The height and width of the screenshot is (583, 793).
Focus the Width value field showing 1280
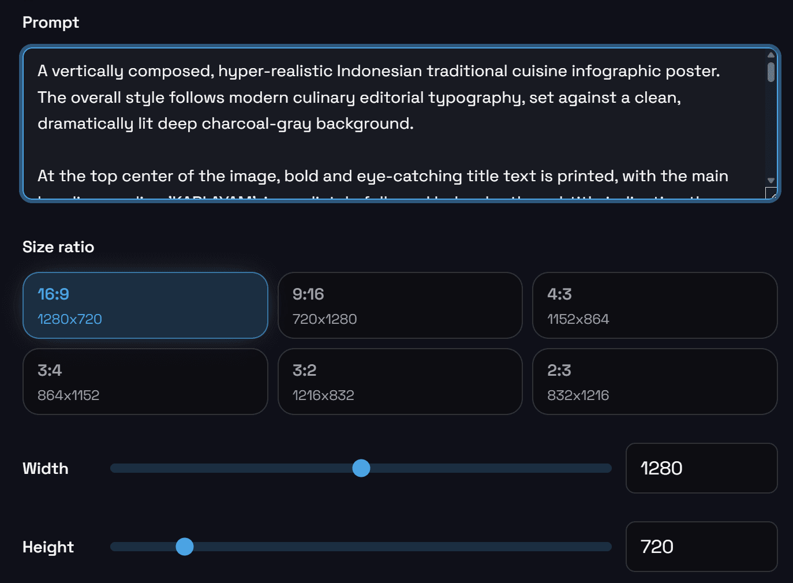tap(701, 468)
